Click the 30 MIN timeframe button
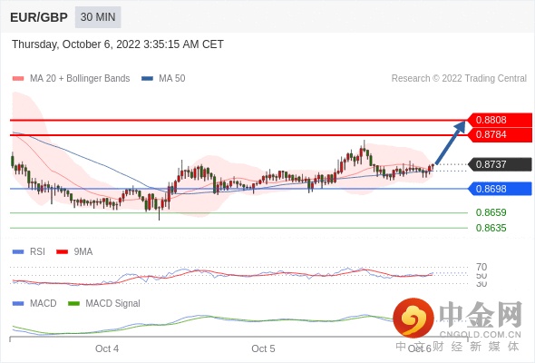Image resolution: width=535 pixels, height=363 pixels. tap(98, 17)
